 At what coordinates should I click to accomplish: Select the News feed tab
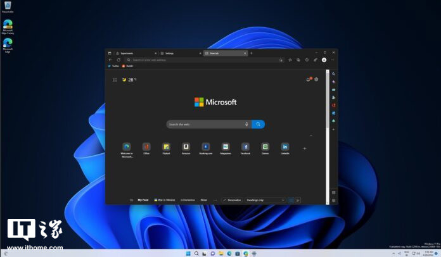coord(204,200)
